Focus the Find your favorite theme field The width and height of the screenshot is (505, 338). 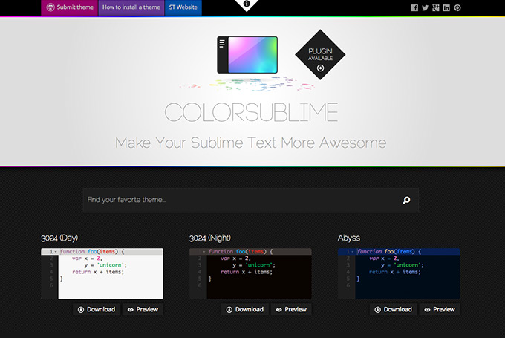(250, 200)
